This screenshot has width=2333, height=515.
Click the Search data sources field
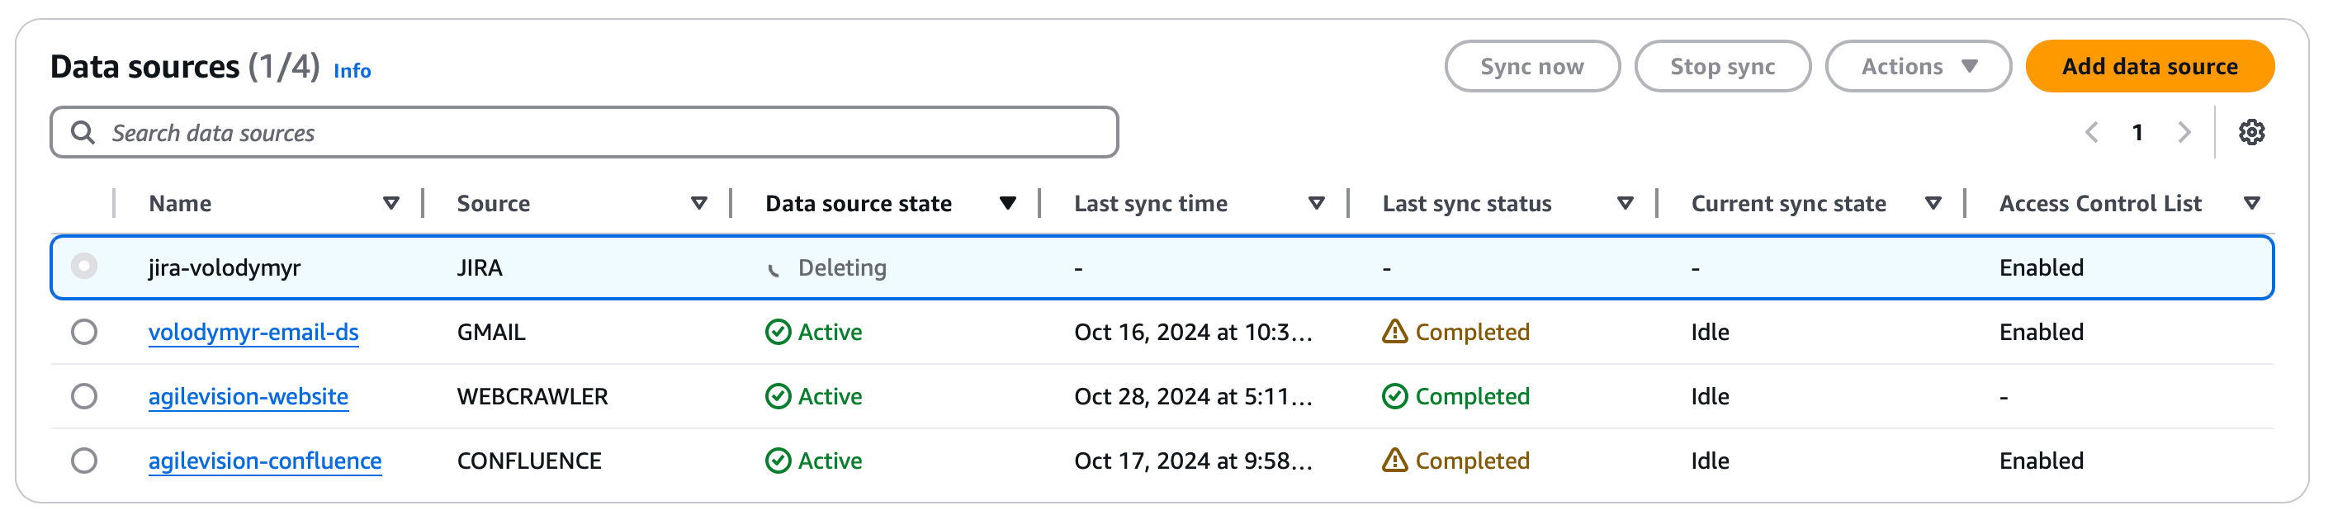click(598, 132)
